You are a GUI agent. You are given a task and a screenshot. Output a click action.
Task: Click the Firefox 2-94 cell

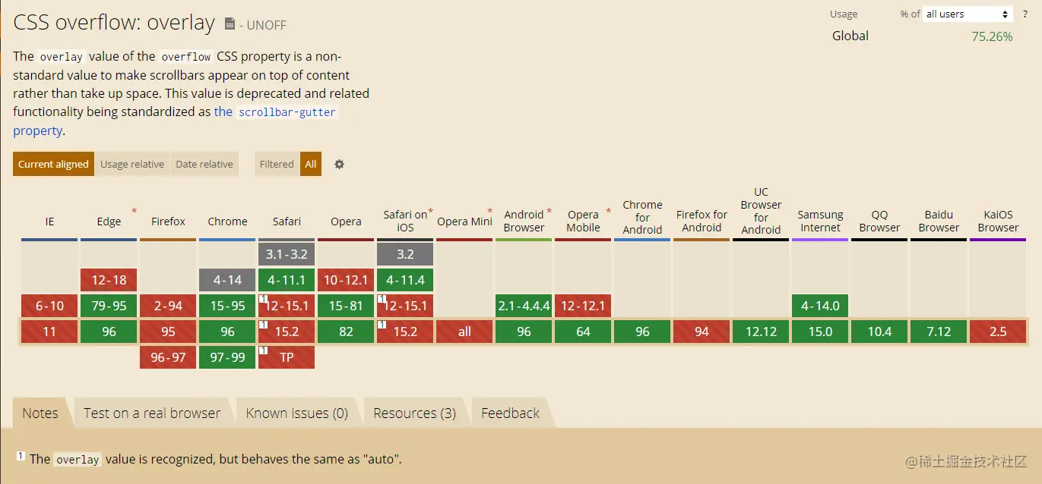pos(168,306)
